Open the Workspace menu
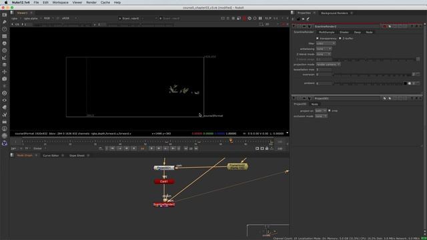 [x=61, y=3]
